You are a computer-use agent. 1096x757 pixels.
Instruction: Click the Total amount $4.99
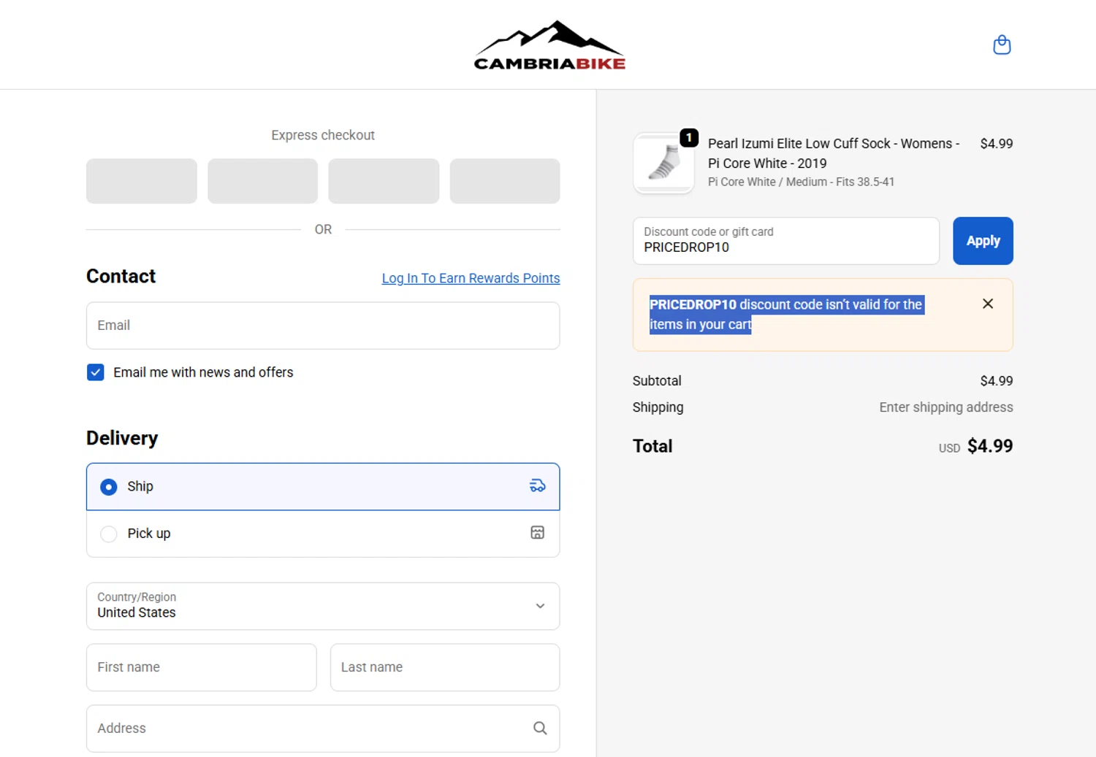click(x=990, y=446)
